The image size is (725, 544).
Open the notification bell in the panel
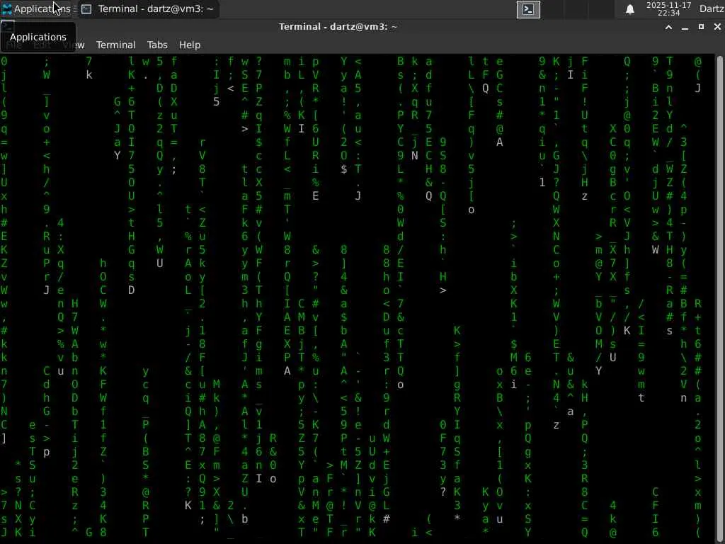[x=629, y=9]
